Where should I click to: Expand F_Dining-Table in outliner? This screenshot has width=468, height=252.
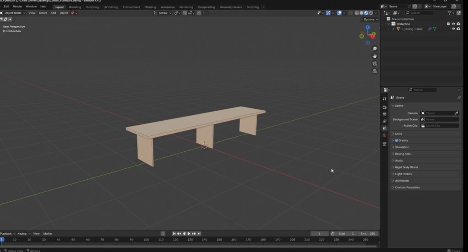393,29
